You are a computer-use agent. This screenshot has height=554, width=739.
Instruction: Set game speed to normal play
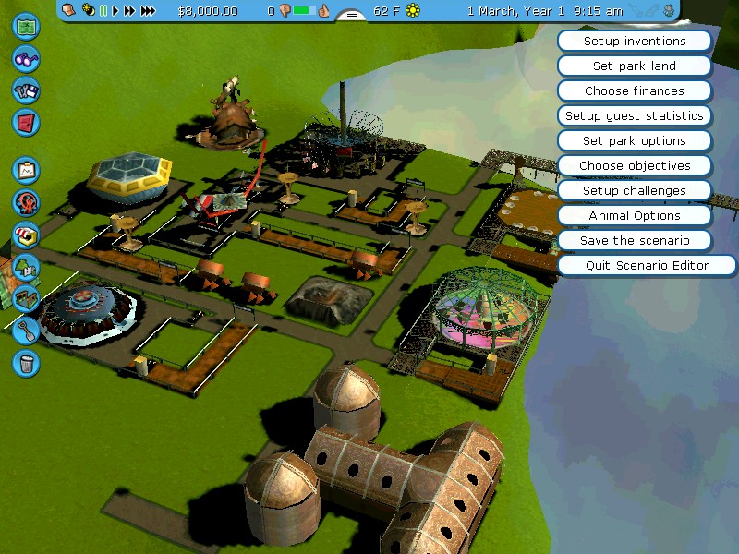coord(116,10)
